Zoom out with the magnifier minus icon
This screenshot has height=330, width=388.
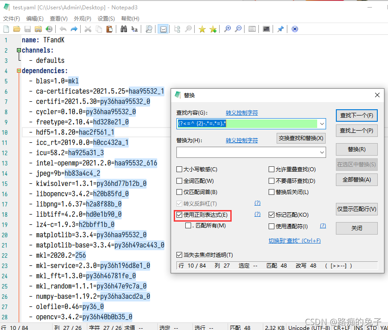pyautogui.click(x=238, y=29)
